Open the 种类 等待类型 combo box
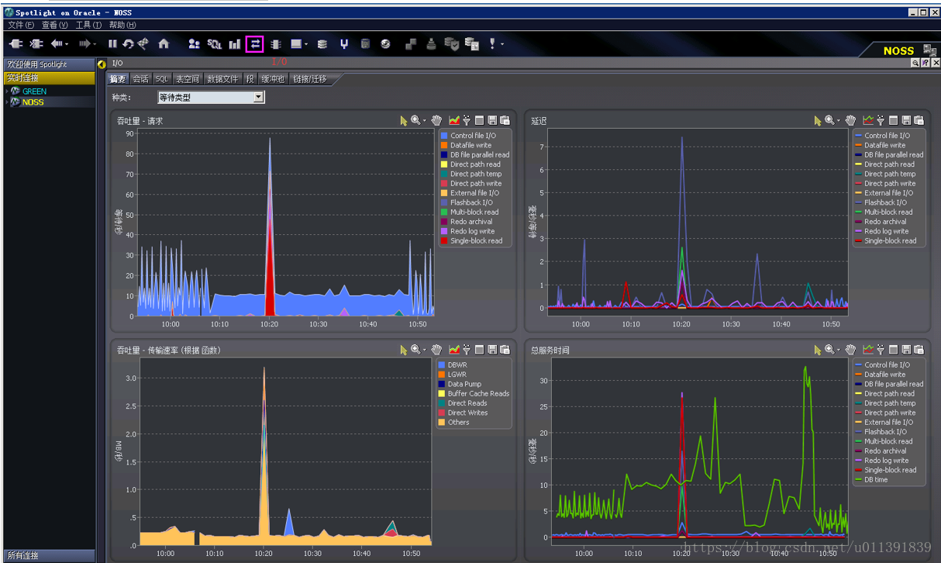 pyautogui.click(x=211, y=97)
